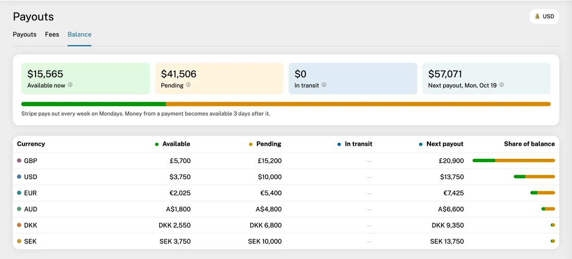Click the DKK share of balance bar
Screen dimensions: 572x259
pyautogui.click(x=553, y=225)
